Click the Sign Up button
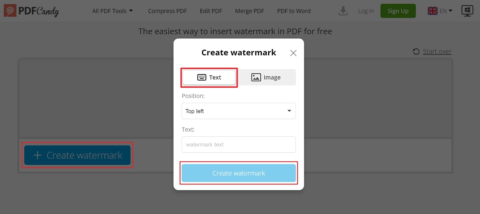The width and height of the screenshot is (480, 214). [398, 11]
